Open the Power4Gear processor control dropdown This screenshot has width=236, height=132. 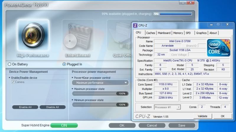coord(100,83)
